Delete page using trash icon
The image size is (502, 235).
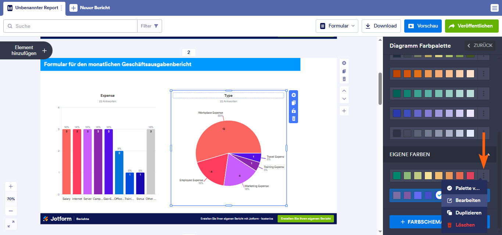point(344,79)
